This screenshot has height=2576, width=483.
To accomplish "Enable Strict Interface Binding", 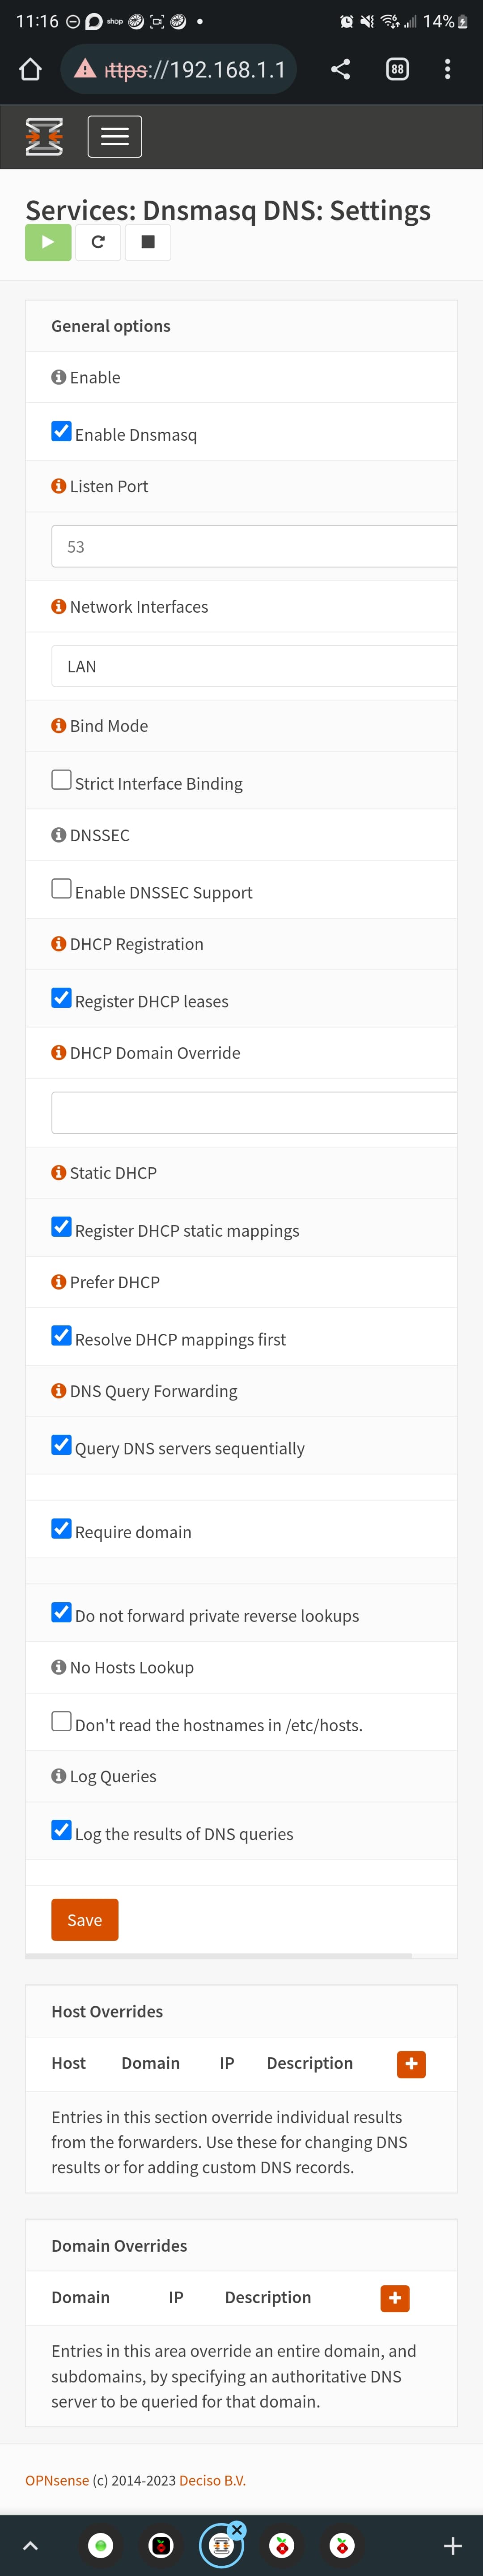I will (x=62, y=780).
